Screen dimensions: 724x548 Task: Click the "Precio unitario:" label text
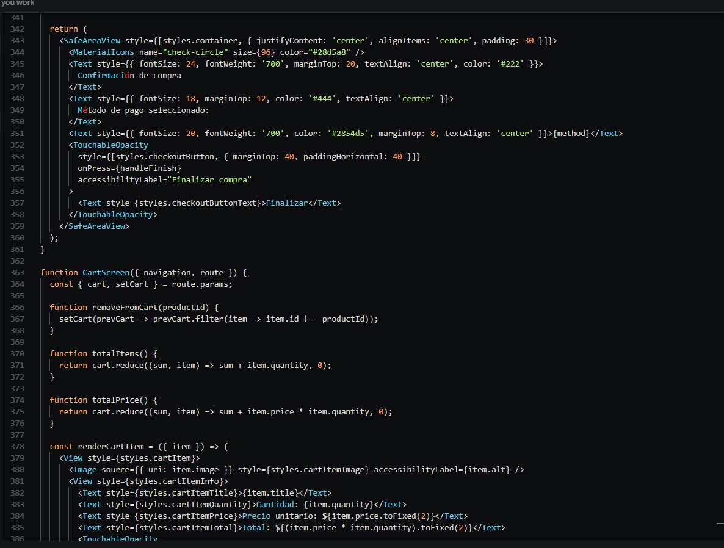pos(280,516)
